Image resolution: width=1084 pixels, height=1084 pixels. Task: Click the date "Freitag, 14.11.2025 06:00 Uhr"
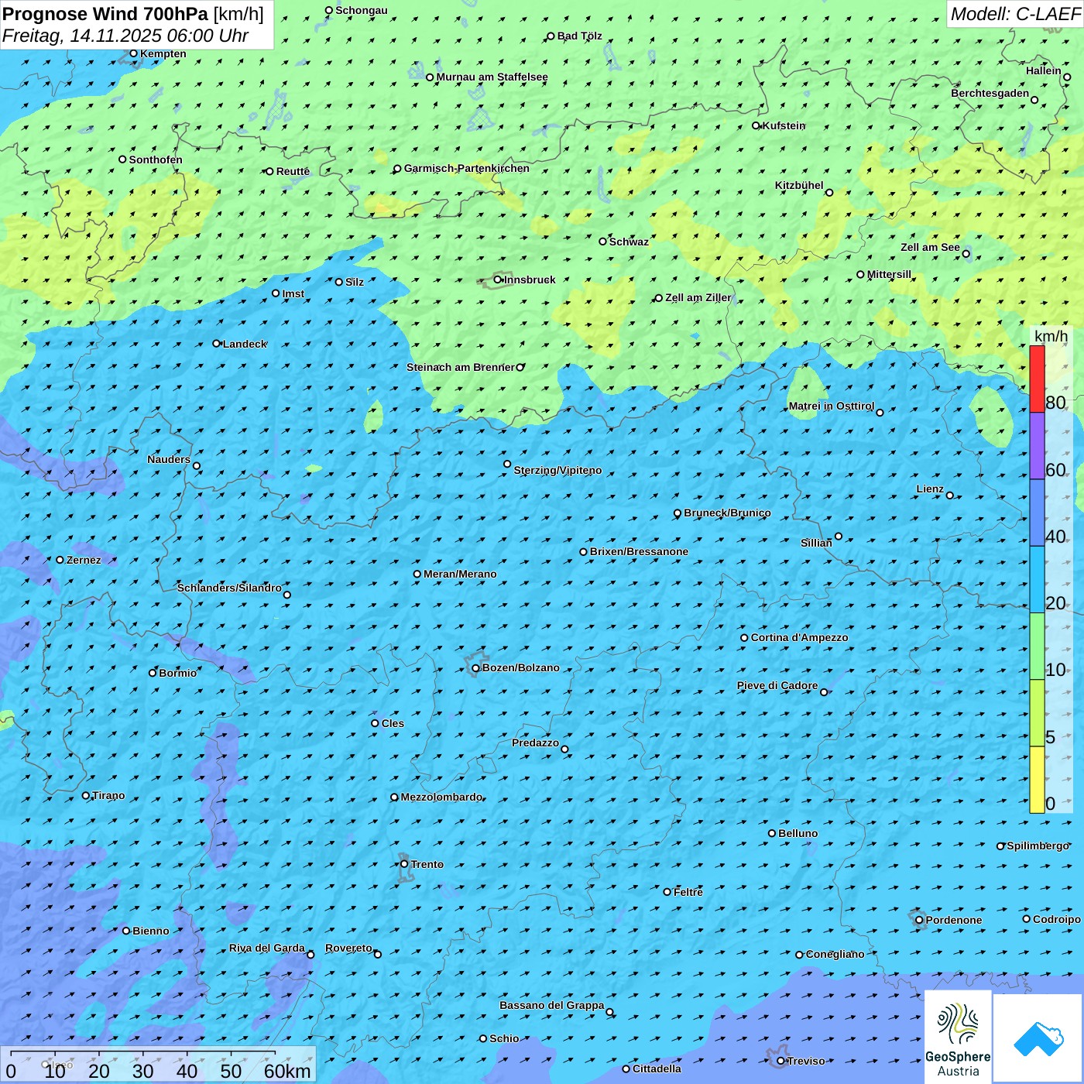click(x=125, y=36)
